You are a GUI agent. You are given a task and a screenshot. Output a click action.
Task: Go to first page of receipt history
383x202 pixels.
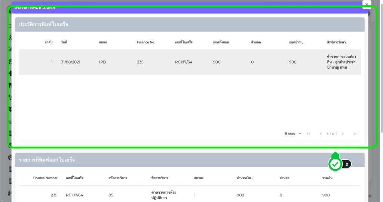(x=309, y=134)
